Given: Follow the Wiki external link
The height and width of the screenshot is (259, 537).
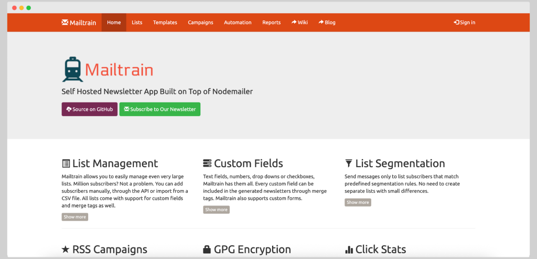Looking at the screenshot, I should click(x=299, y=23).
